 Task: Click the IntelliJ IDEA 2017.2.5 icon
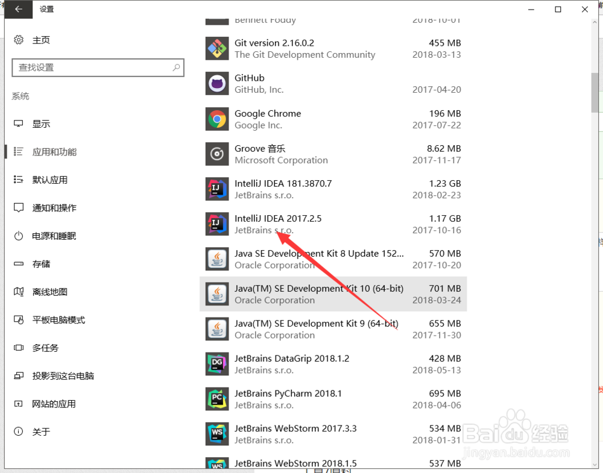pos(217,224)
